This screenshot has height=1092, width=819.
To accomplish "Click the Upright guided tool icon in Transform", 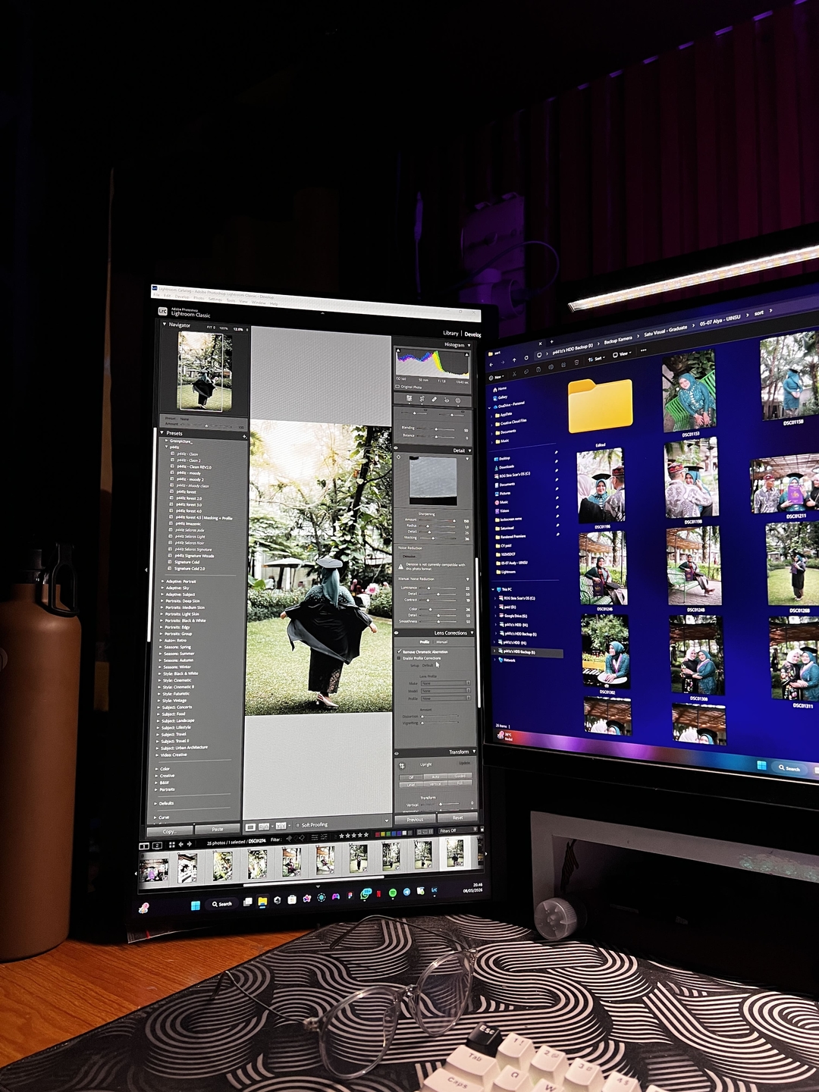I will 402,766.
